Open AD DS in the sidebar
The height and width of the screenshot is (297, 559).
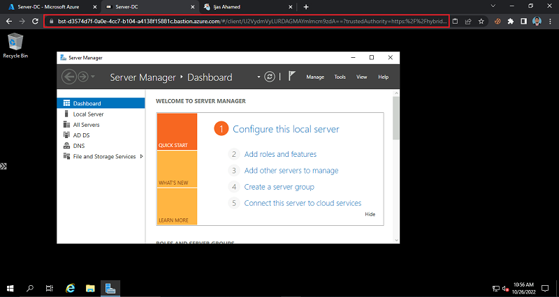coord(101,135)
